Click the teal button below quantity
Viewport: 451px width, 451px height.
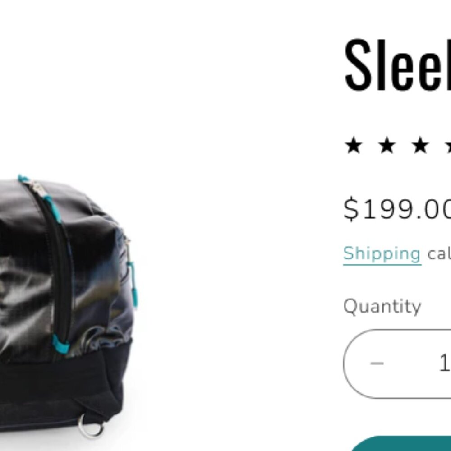click(x=401, y=443)
